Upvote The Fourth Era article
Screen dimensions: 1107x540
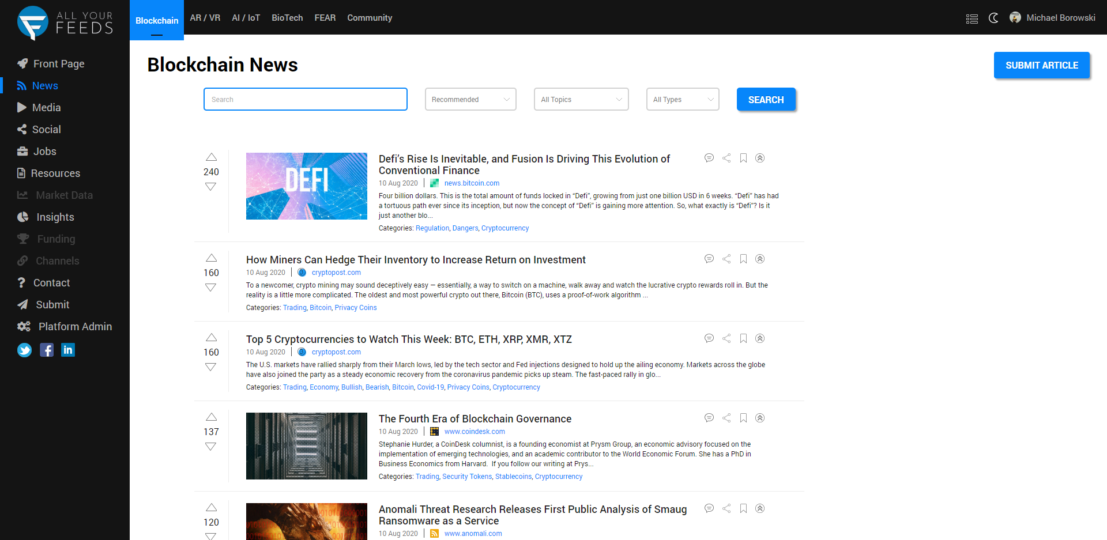tap(211, 417)
